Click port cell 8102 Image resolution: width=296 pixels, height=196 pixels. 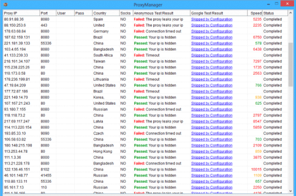pos(45,169)
